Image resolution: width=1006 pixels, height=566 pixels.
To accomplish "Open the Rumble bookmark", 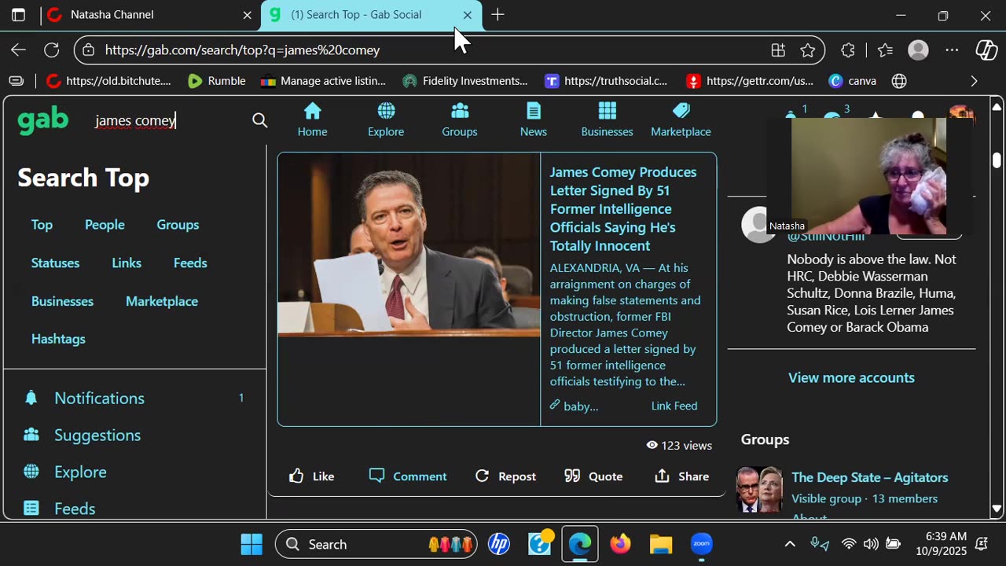I will [x=217, y=81].
